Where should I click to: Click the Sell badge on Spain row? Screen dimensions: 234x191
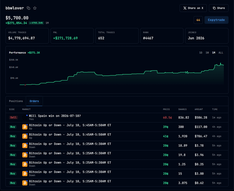[x=13, y=117]
